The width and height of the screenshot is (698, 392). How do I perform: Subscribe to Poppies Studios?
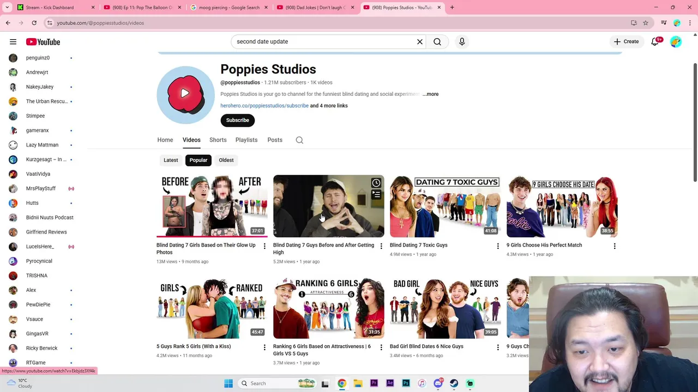coord(238,120)
